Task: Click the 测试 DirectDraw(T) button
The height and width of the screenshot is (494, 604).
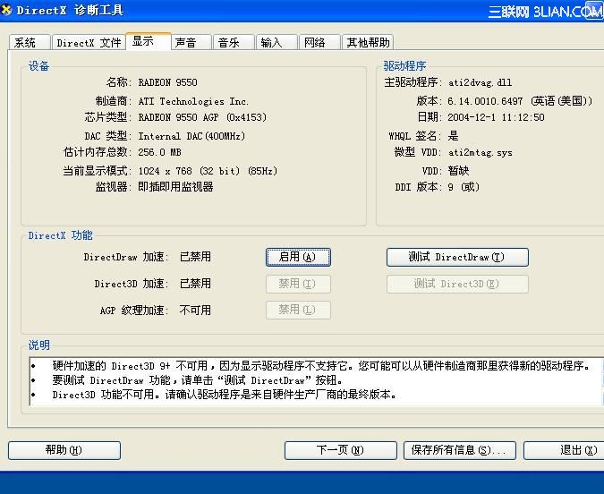Action: pyautogui.click(x=457, y=257)
